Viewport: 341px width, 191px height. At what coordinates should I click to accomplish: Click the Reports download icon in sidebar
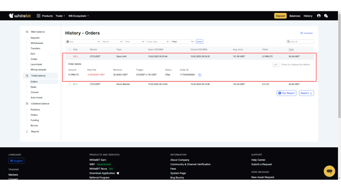point(27,132)
